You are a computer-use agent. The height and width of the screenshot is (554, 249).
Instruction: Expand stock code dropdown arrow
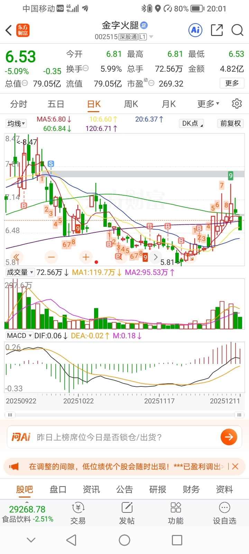151,37
